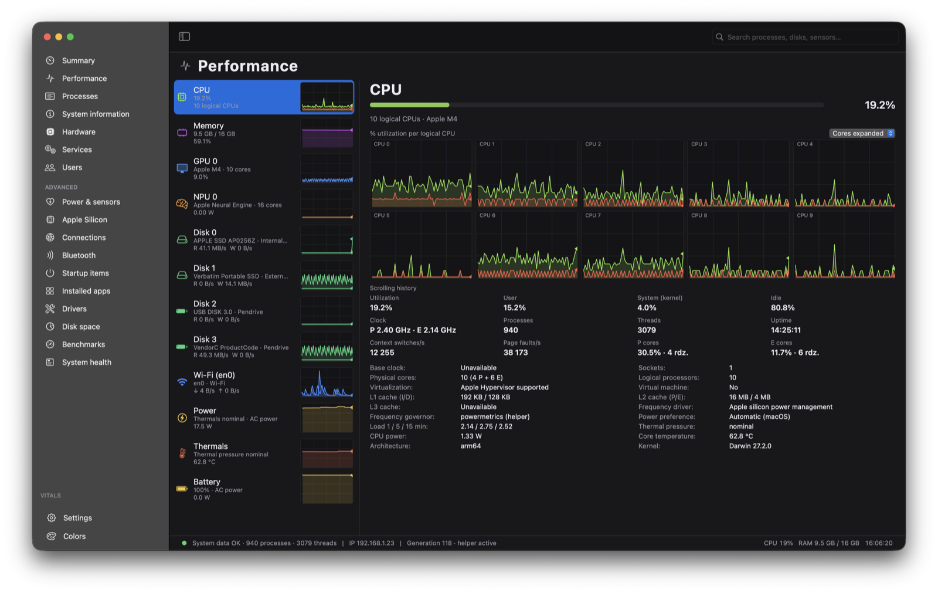Select Disk 1 Verbatim Portable SSD

264,276
